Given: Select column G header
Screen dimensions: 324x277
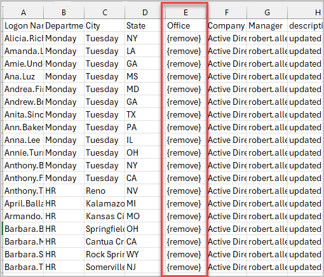Looking at the screenshot, I should 267,13.
